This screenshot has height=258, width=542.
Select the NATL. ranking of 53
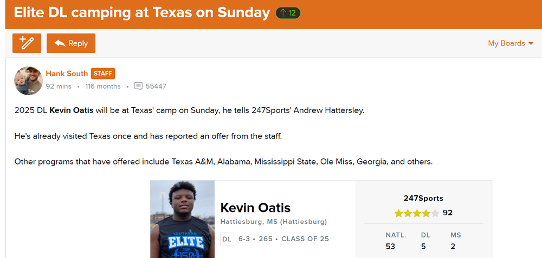[x=390, y=246]
